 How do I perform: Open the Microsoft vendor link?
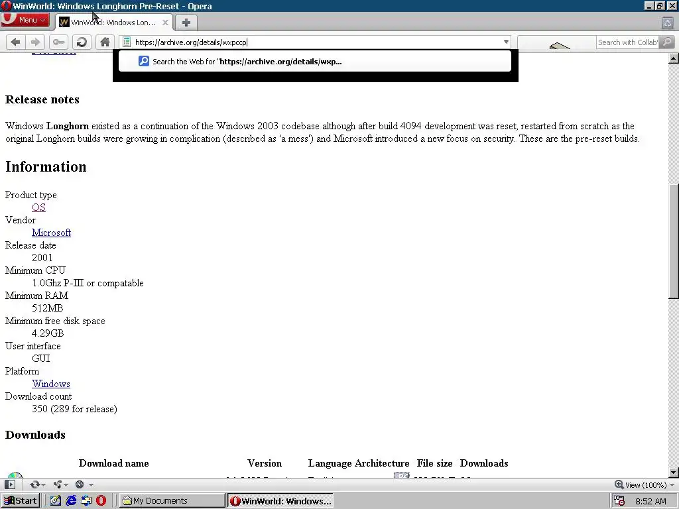click(x=51, y=233)
